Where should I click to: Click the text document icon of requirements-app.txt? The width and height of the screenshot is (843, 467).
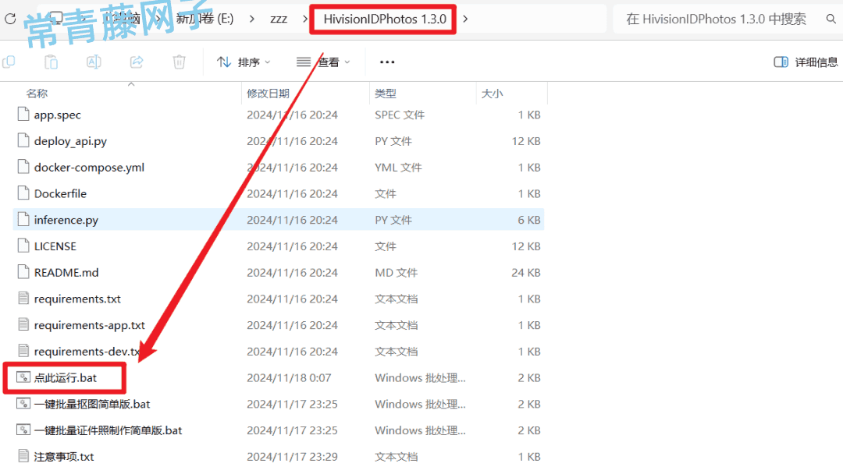click(x=23, y=324)
